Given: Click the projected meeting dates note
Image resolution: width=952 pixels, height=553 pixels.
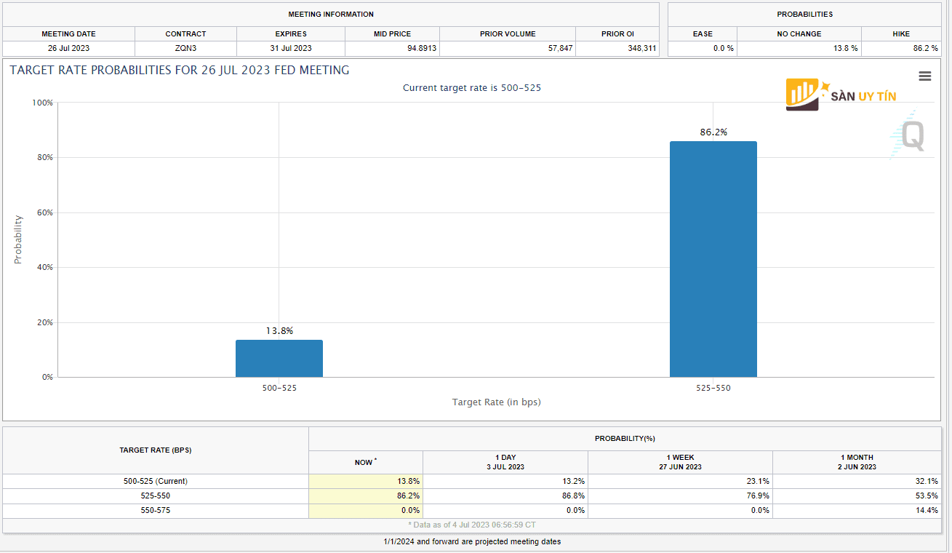Looking at the screenshot, I should point(472,541).
